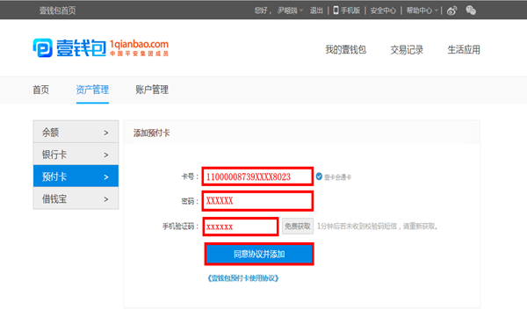Expand the 预付卡 sidebar item arrow

click(106, 176)
